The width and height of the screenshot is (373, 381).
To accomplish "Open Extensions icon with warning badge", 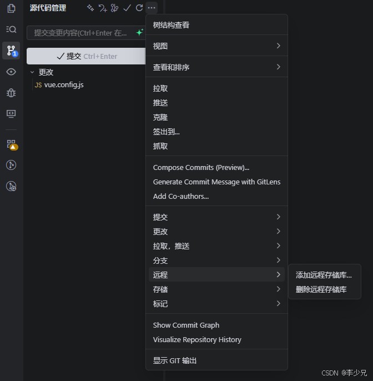I will click(12, 145).
